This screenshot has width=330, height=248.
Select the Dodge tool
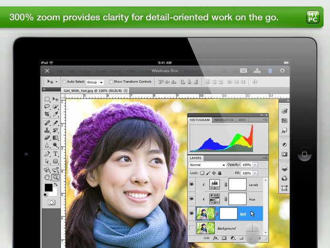click(x=56, y=145)
